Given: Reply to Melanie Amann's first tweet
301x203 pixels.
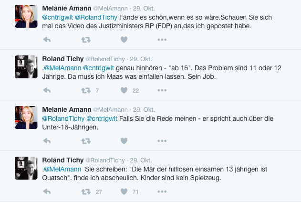Looking at the screenshot, I should click(x=47, y=40).
